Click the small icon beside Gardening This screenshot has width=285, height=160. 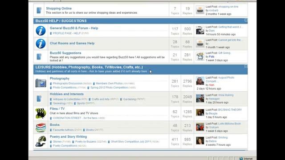coord(121,100)
